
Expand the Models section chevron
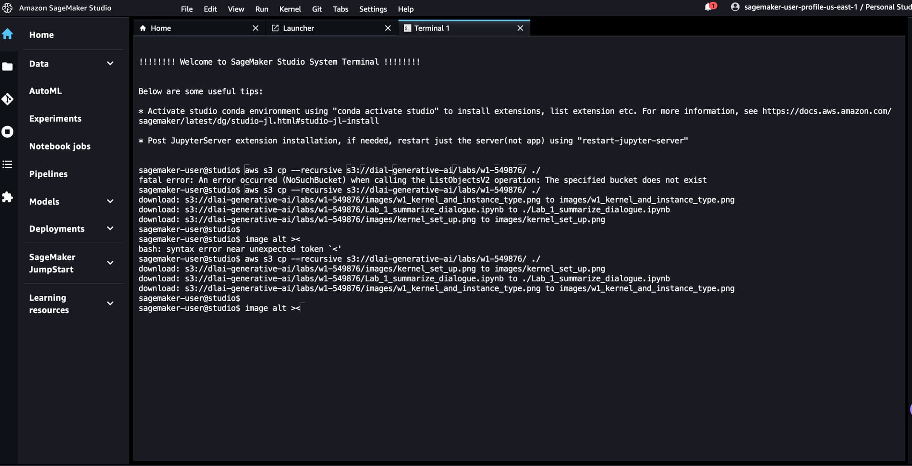tap(110, 201)
